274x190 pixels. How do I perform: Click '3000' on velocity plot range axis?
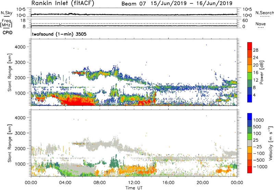20,133
